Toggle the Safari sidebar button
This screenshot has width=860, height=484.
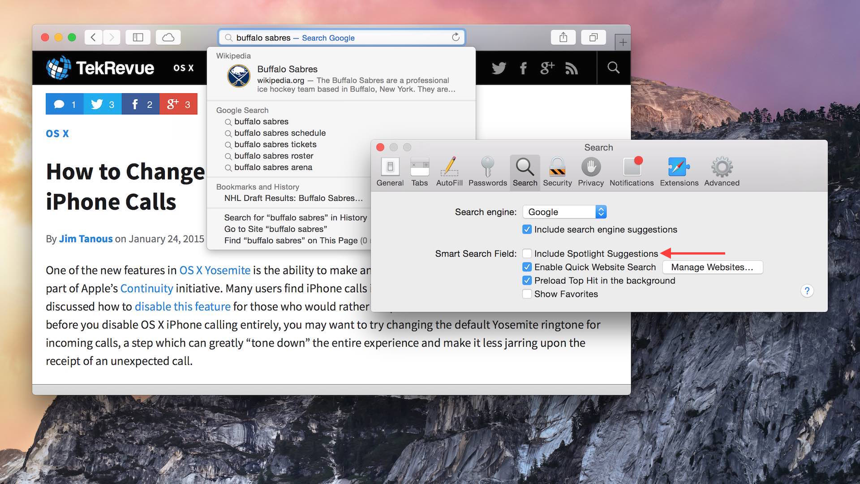tap(138, 37)
